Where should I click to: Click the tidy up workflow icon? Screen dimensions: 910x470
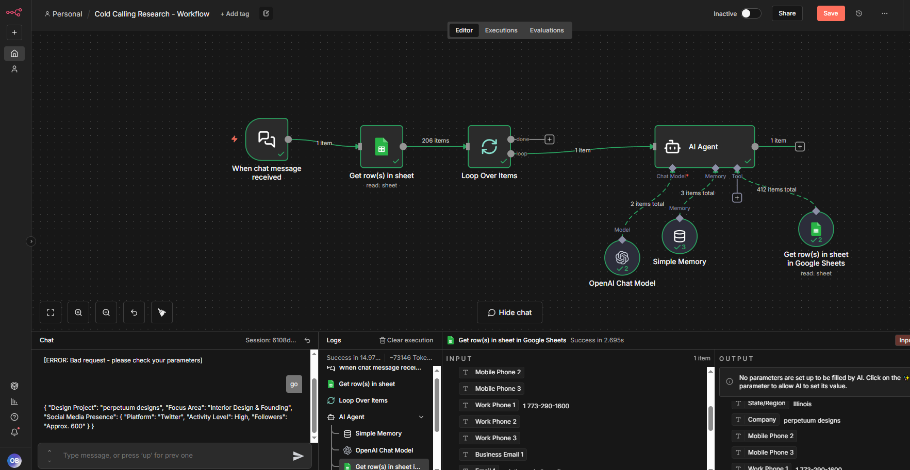(162, 312)
